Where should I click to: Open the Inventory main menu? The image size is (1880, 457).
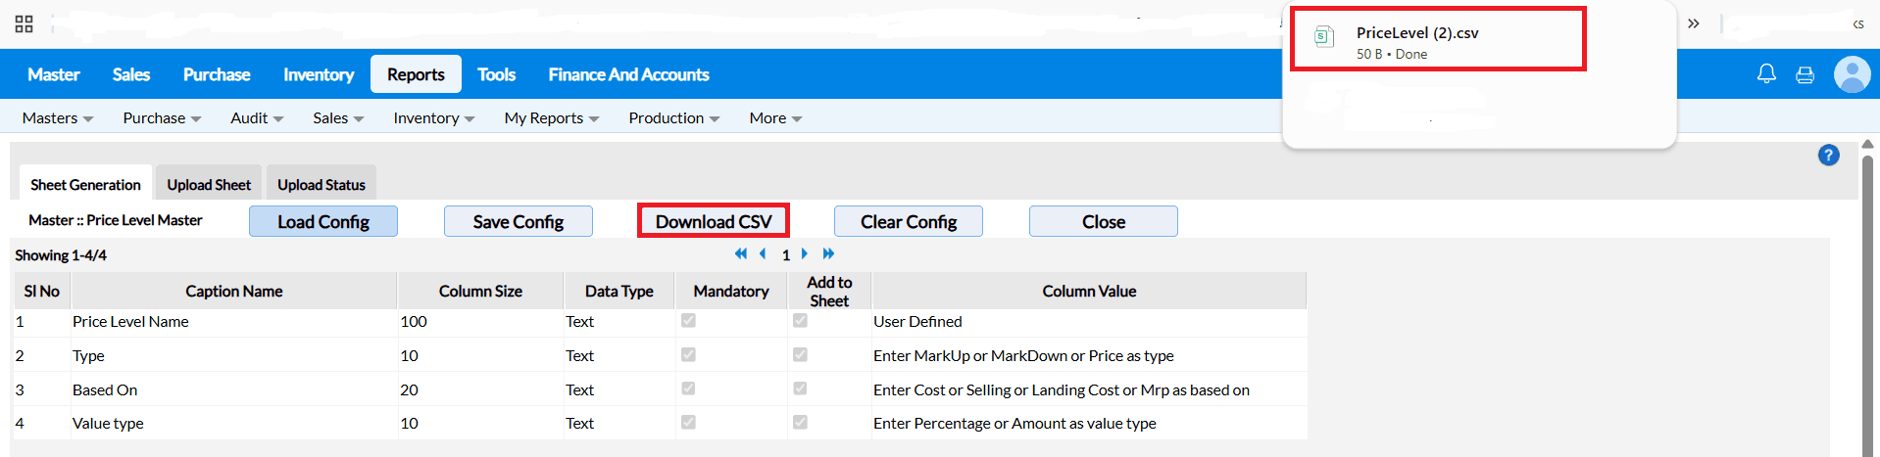319,74
